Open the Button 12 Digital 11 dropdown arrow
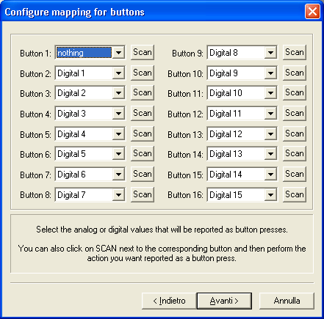 coord(270,114)
